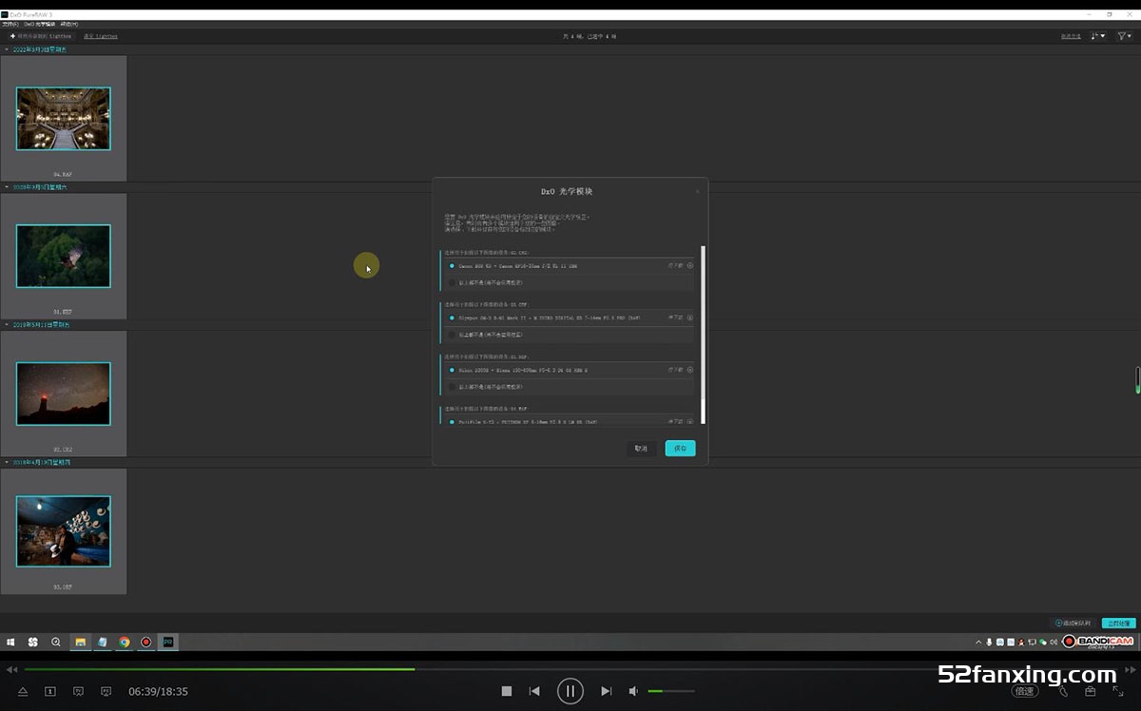This screenshot has height=711, width=1141.
Task: Click the player pen icon beside speed
Action: (1063, 691)
